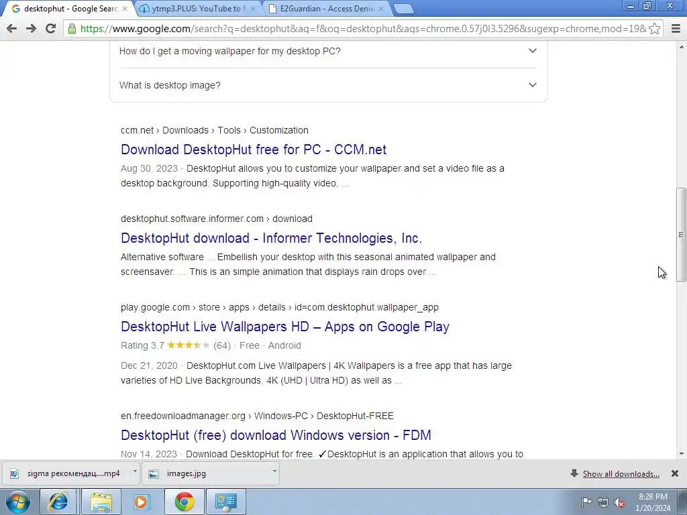687x515 pixels.
Task: Click the page scrollbar thumb
Action: pyautogui.click(x=681, y=235)
